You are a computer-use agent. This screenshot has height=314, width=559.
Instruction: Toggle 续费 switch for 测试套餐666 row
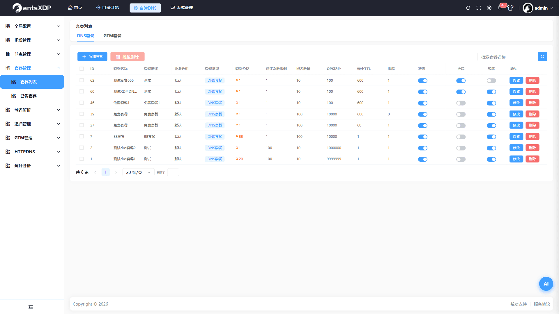pyautogui.click(x=491, y=81)
